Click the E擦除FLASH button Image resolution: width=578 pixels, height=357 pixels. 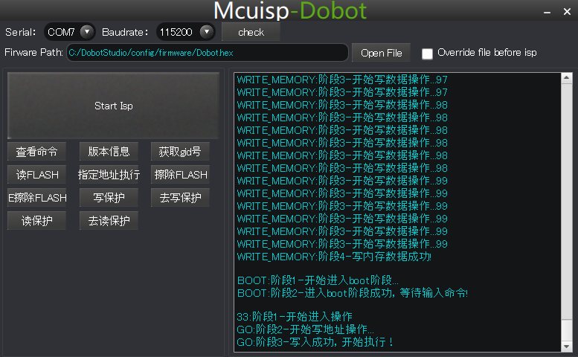coord(36,198)
